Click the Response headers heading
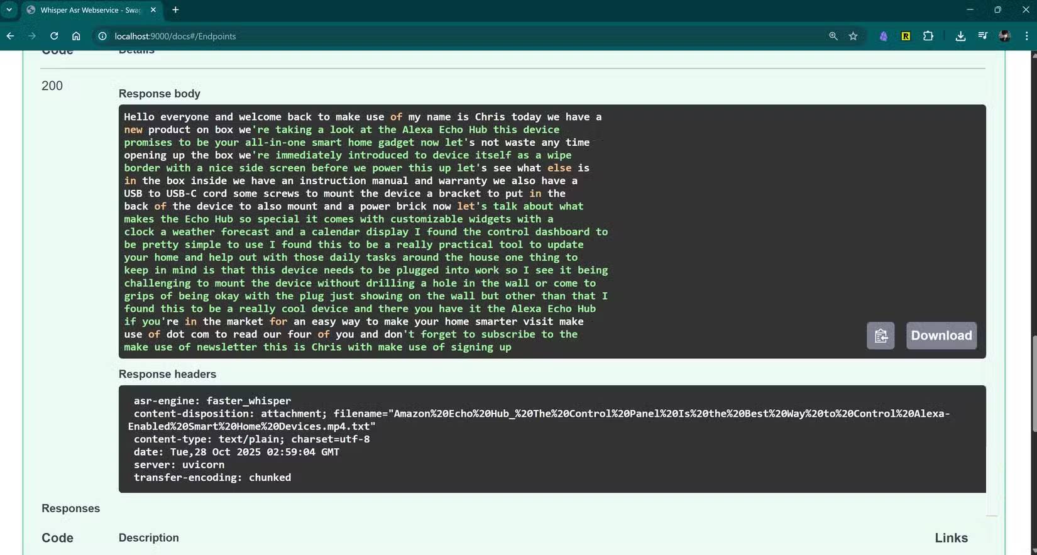Viewport: 1037px width, 555px height. 167,374
